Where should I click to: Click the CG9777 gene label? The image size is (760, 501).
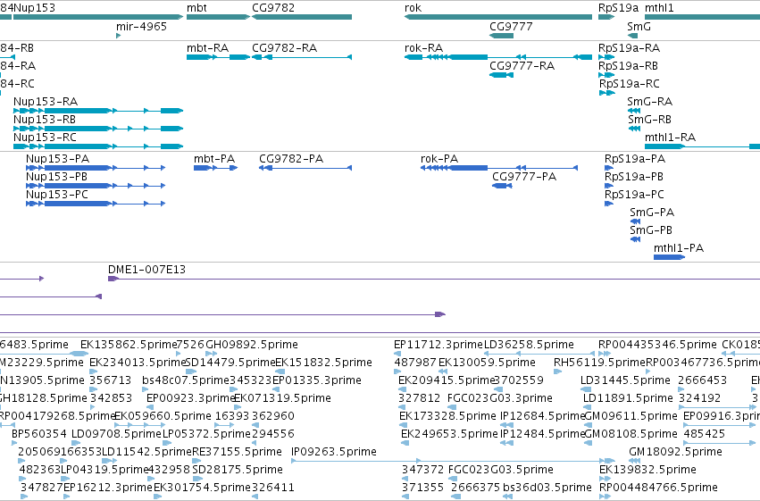click(511, 27)
